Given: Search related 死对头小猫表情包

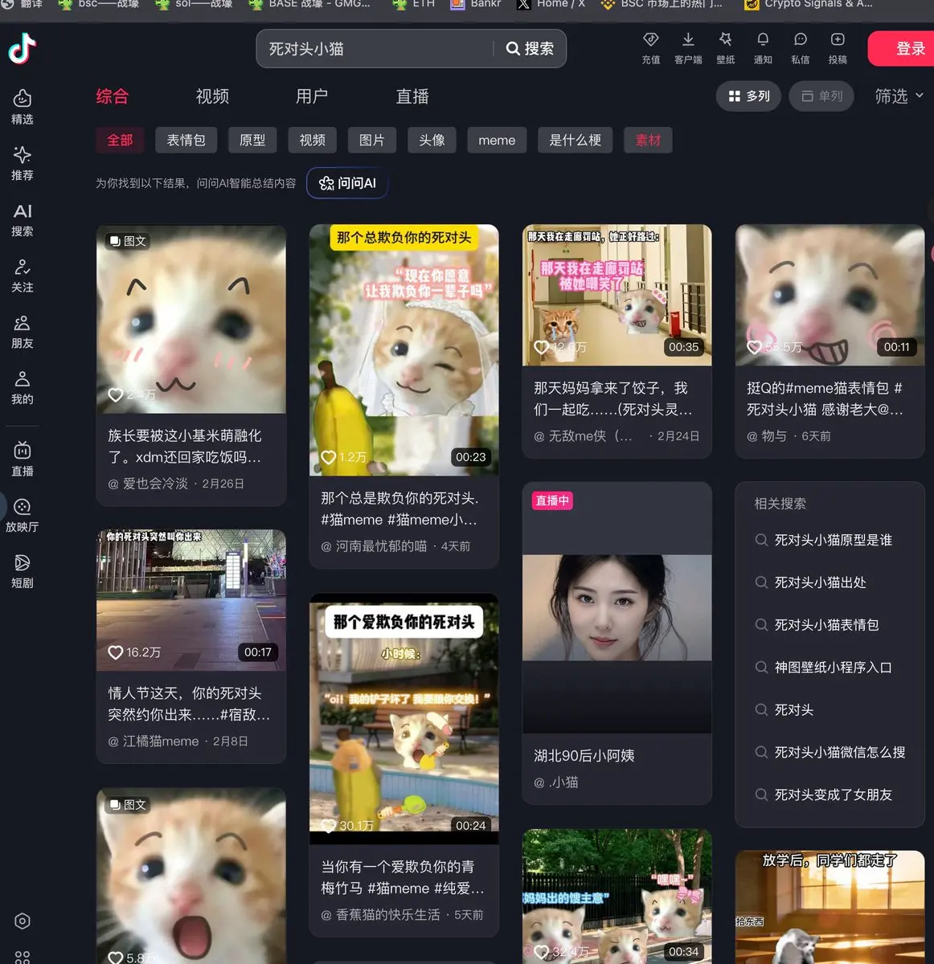Looking at the screenshot, I should coord(826,625).
